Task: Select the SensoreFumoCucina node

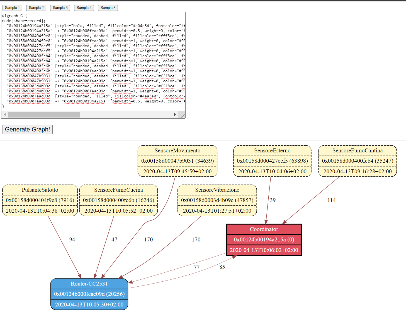Action: pos(118,200)
